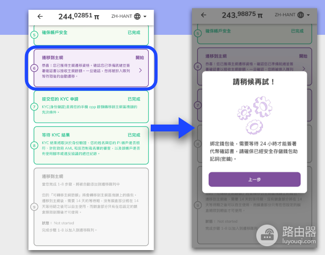
Task: Open 等待 KYC 結果 card on left screen
Action: coord(91,145)
